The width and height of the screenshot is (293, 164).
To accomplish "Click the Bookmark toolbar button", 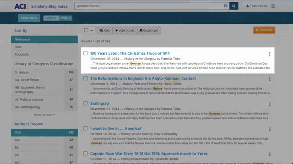I will (149, 31).
